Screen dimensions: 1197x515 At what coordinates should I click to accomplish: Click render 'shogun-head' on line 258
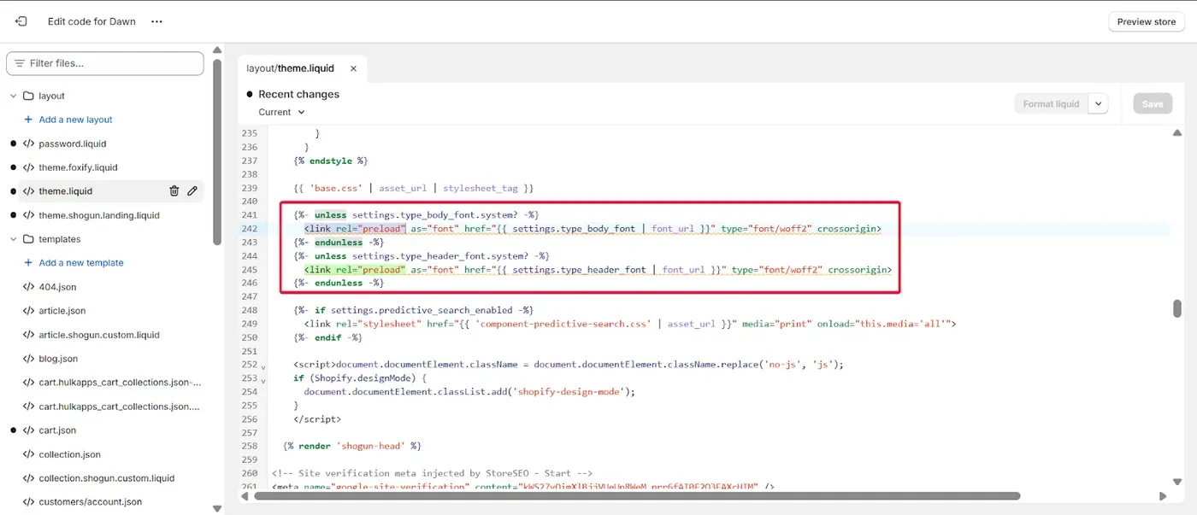352,446
